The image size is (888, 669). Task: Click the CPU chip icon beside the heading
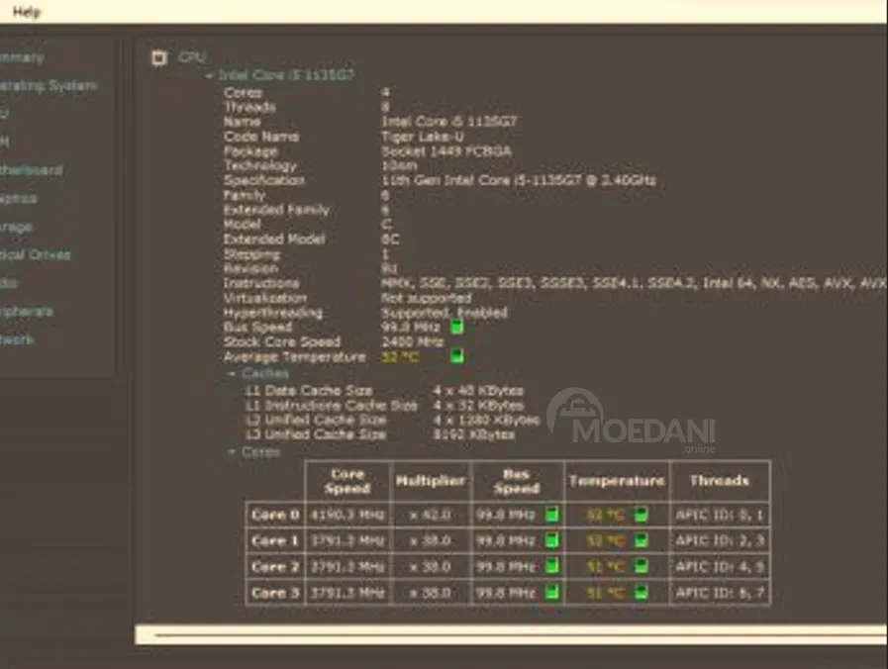158,58
